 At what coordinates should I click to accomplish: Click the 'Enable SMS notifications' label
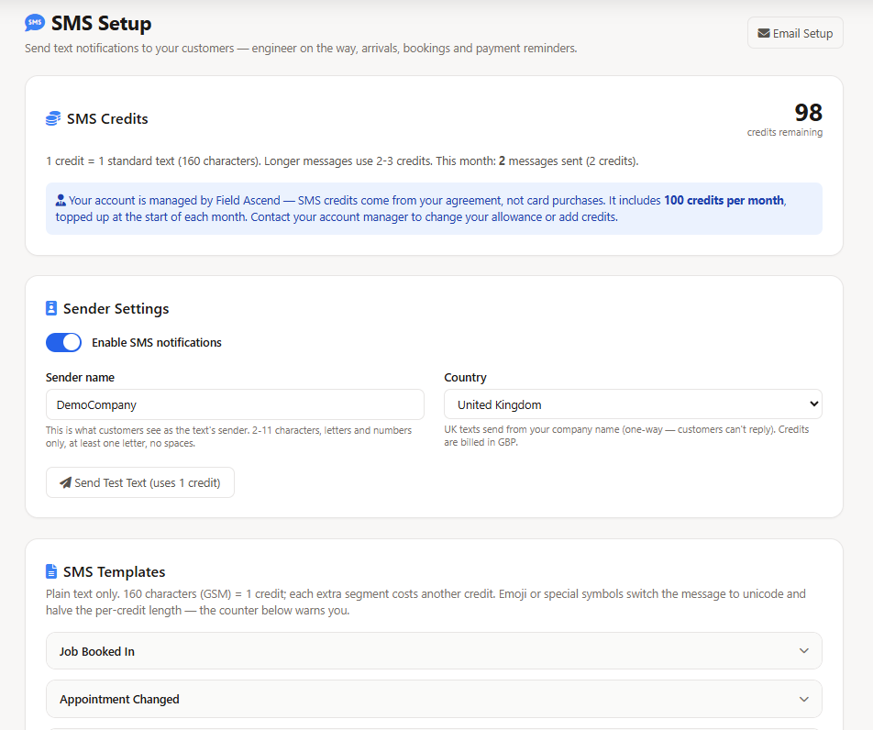click(157, 342)
